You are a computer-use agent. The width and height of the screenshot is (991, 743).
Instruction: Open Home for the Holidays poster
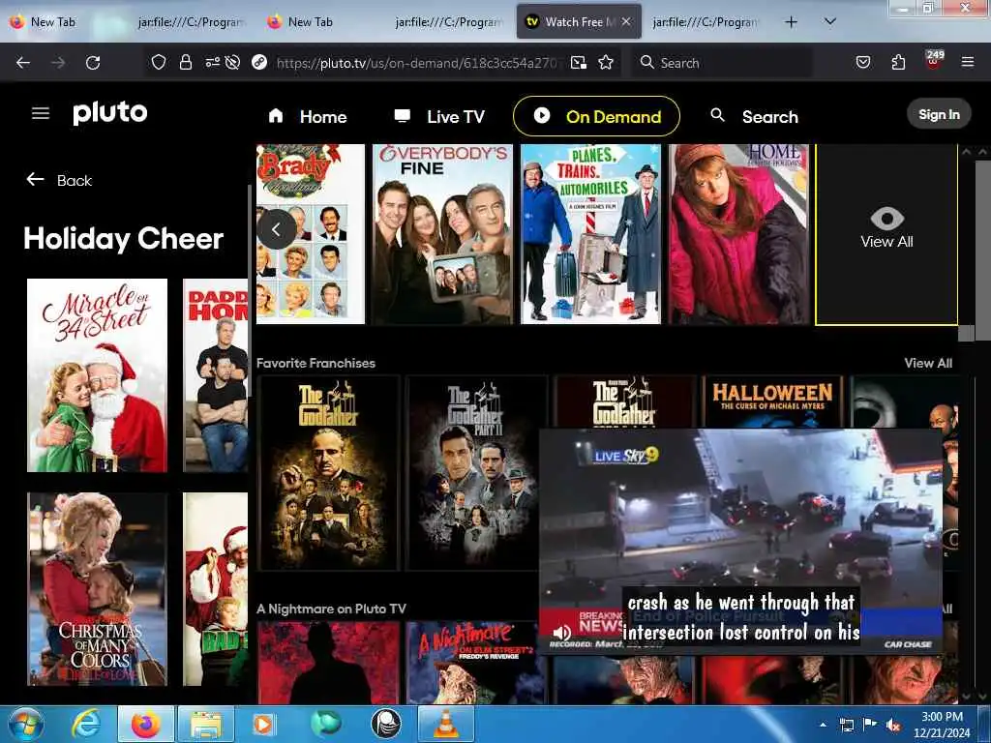coord(738,234)
